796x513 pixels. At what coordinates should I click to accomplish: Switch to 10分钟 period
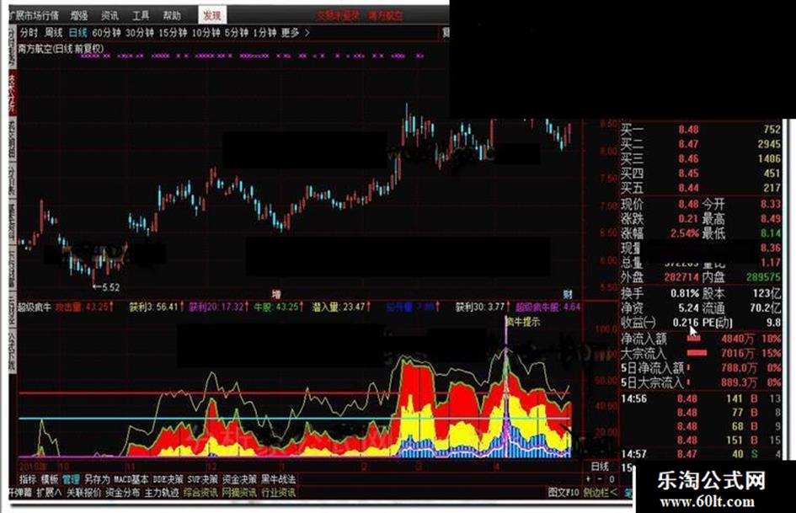(206, 33)
